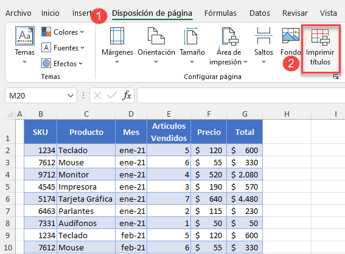Click the Fuentes theme fonts icon
This screenshot has width=345, height=254.
(46, 47)
